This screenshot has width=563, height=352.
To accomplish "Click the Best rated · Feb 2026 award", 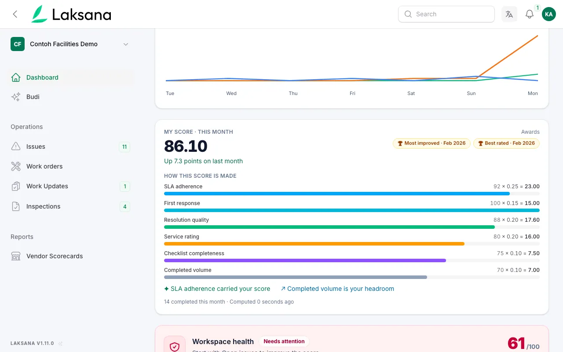I will [506, 143].
